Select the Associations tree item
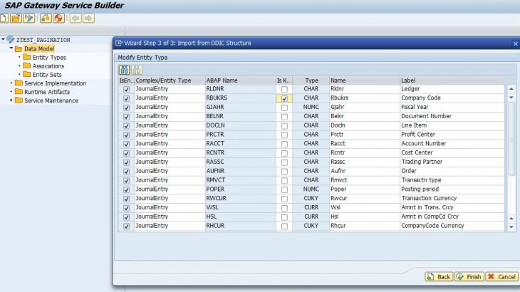Screen dimensions: 520x292 pos(48,66)
